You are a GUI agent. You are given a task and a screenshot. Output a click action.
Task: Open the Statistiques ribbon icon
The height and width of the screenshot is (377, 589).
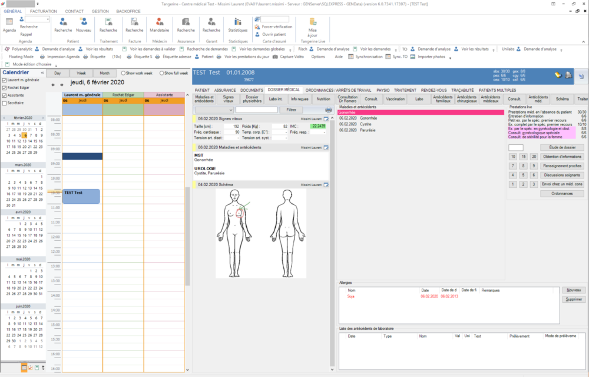pyautogui.click(x=237, y=22)
